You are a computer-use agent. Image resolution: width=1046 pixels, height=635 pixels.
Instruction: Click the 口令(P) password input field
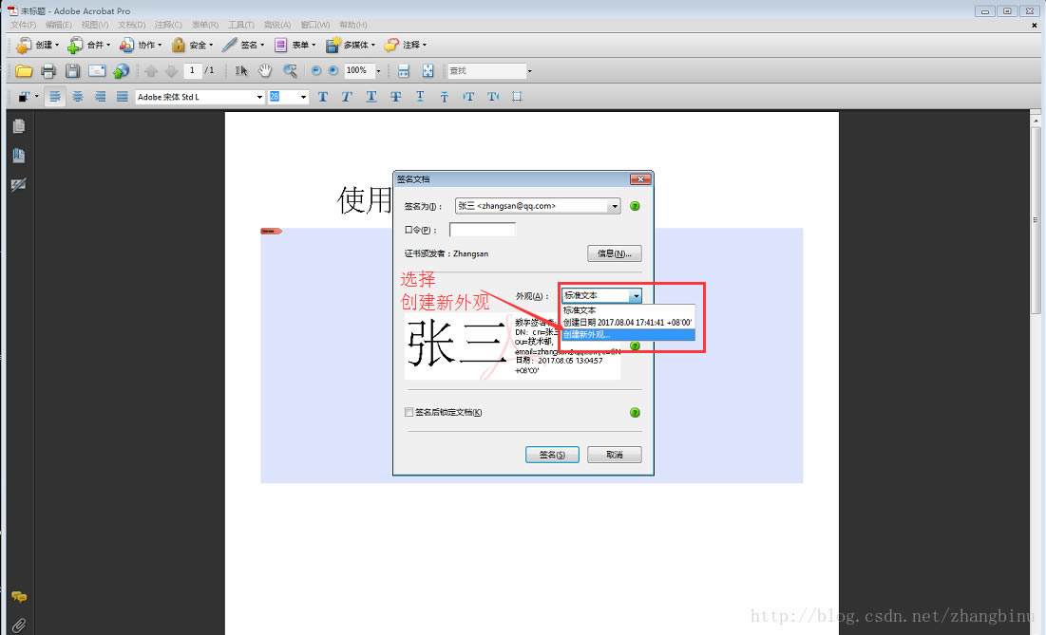[483, 230]
